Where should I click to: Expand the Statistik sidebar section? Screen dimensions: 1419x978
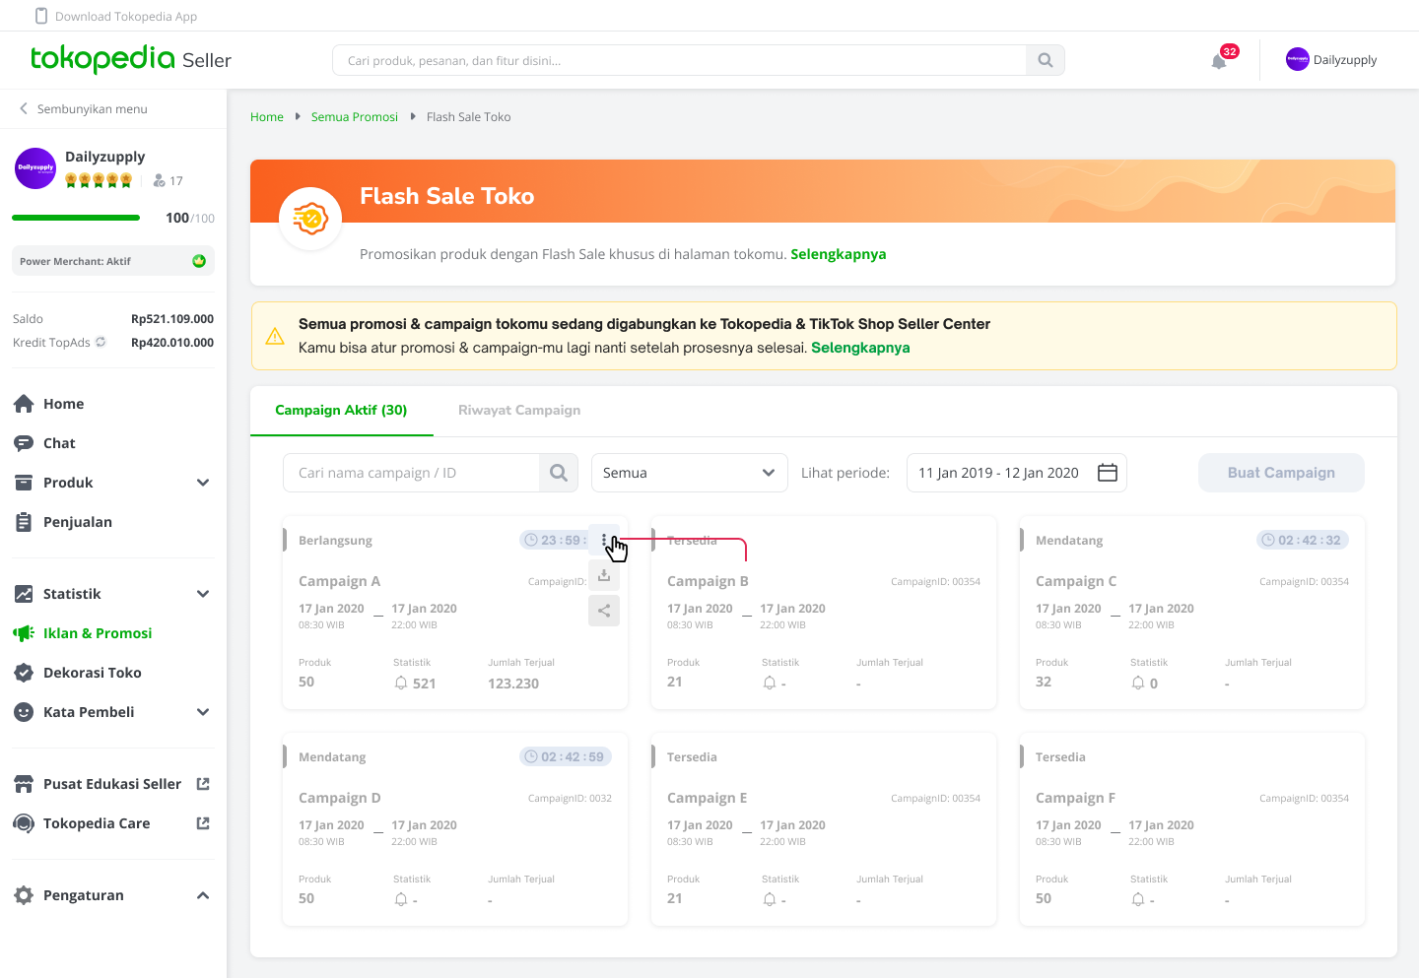coord(203,594)
